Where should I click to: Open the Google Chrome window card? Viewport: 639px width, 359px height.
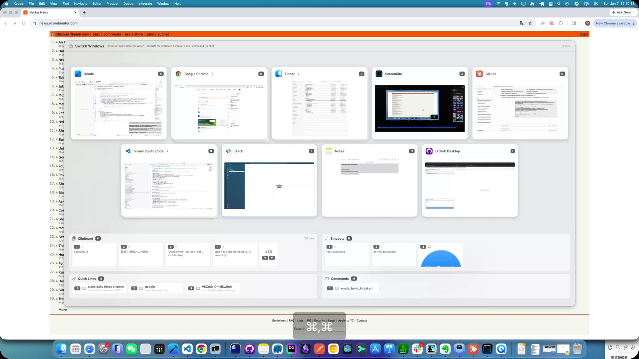[x=219, y=103]
